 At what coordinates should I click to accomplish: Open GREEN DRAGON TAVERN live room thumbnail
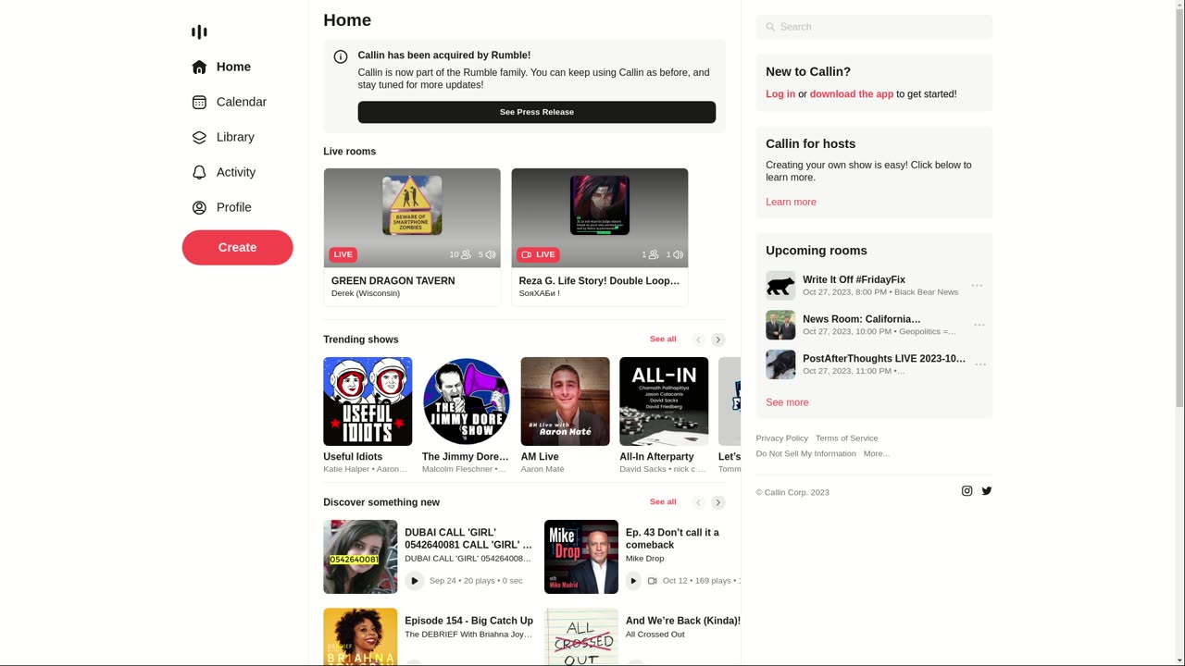[412, 218]
